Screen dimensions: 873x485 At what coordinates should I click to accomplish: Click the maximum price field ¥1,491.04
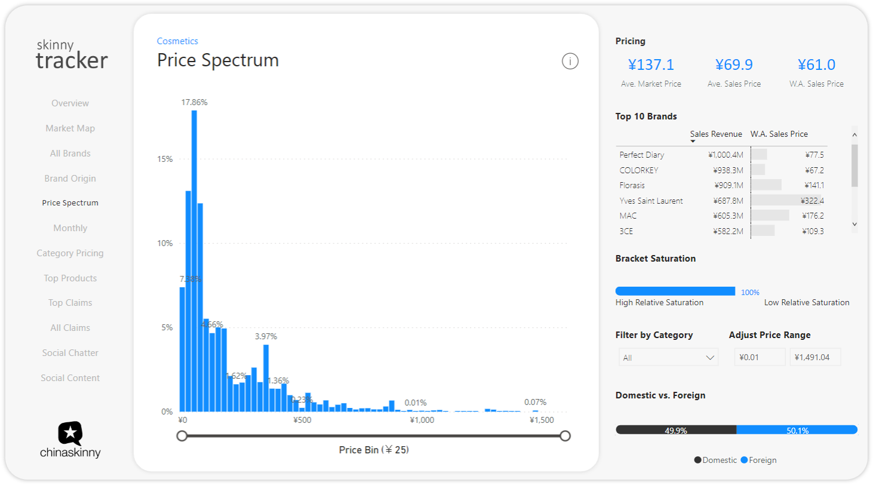click(815, 357)
